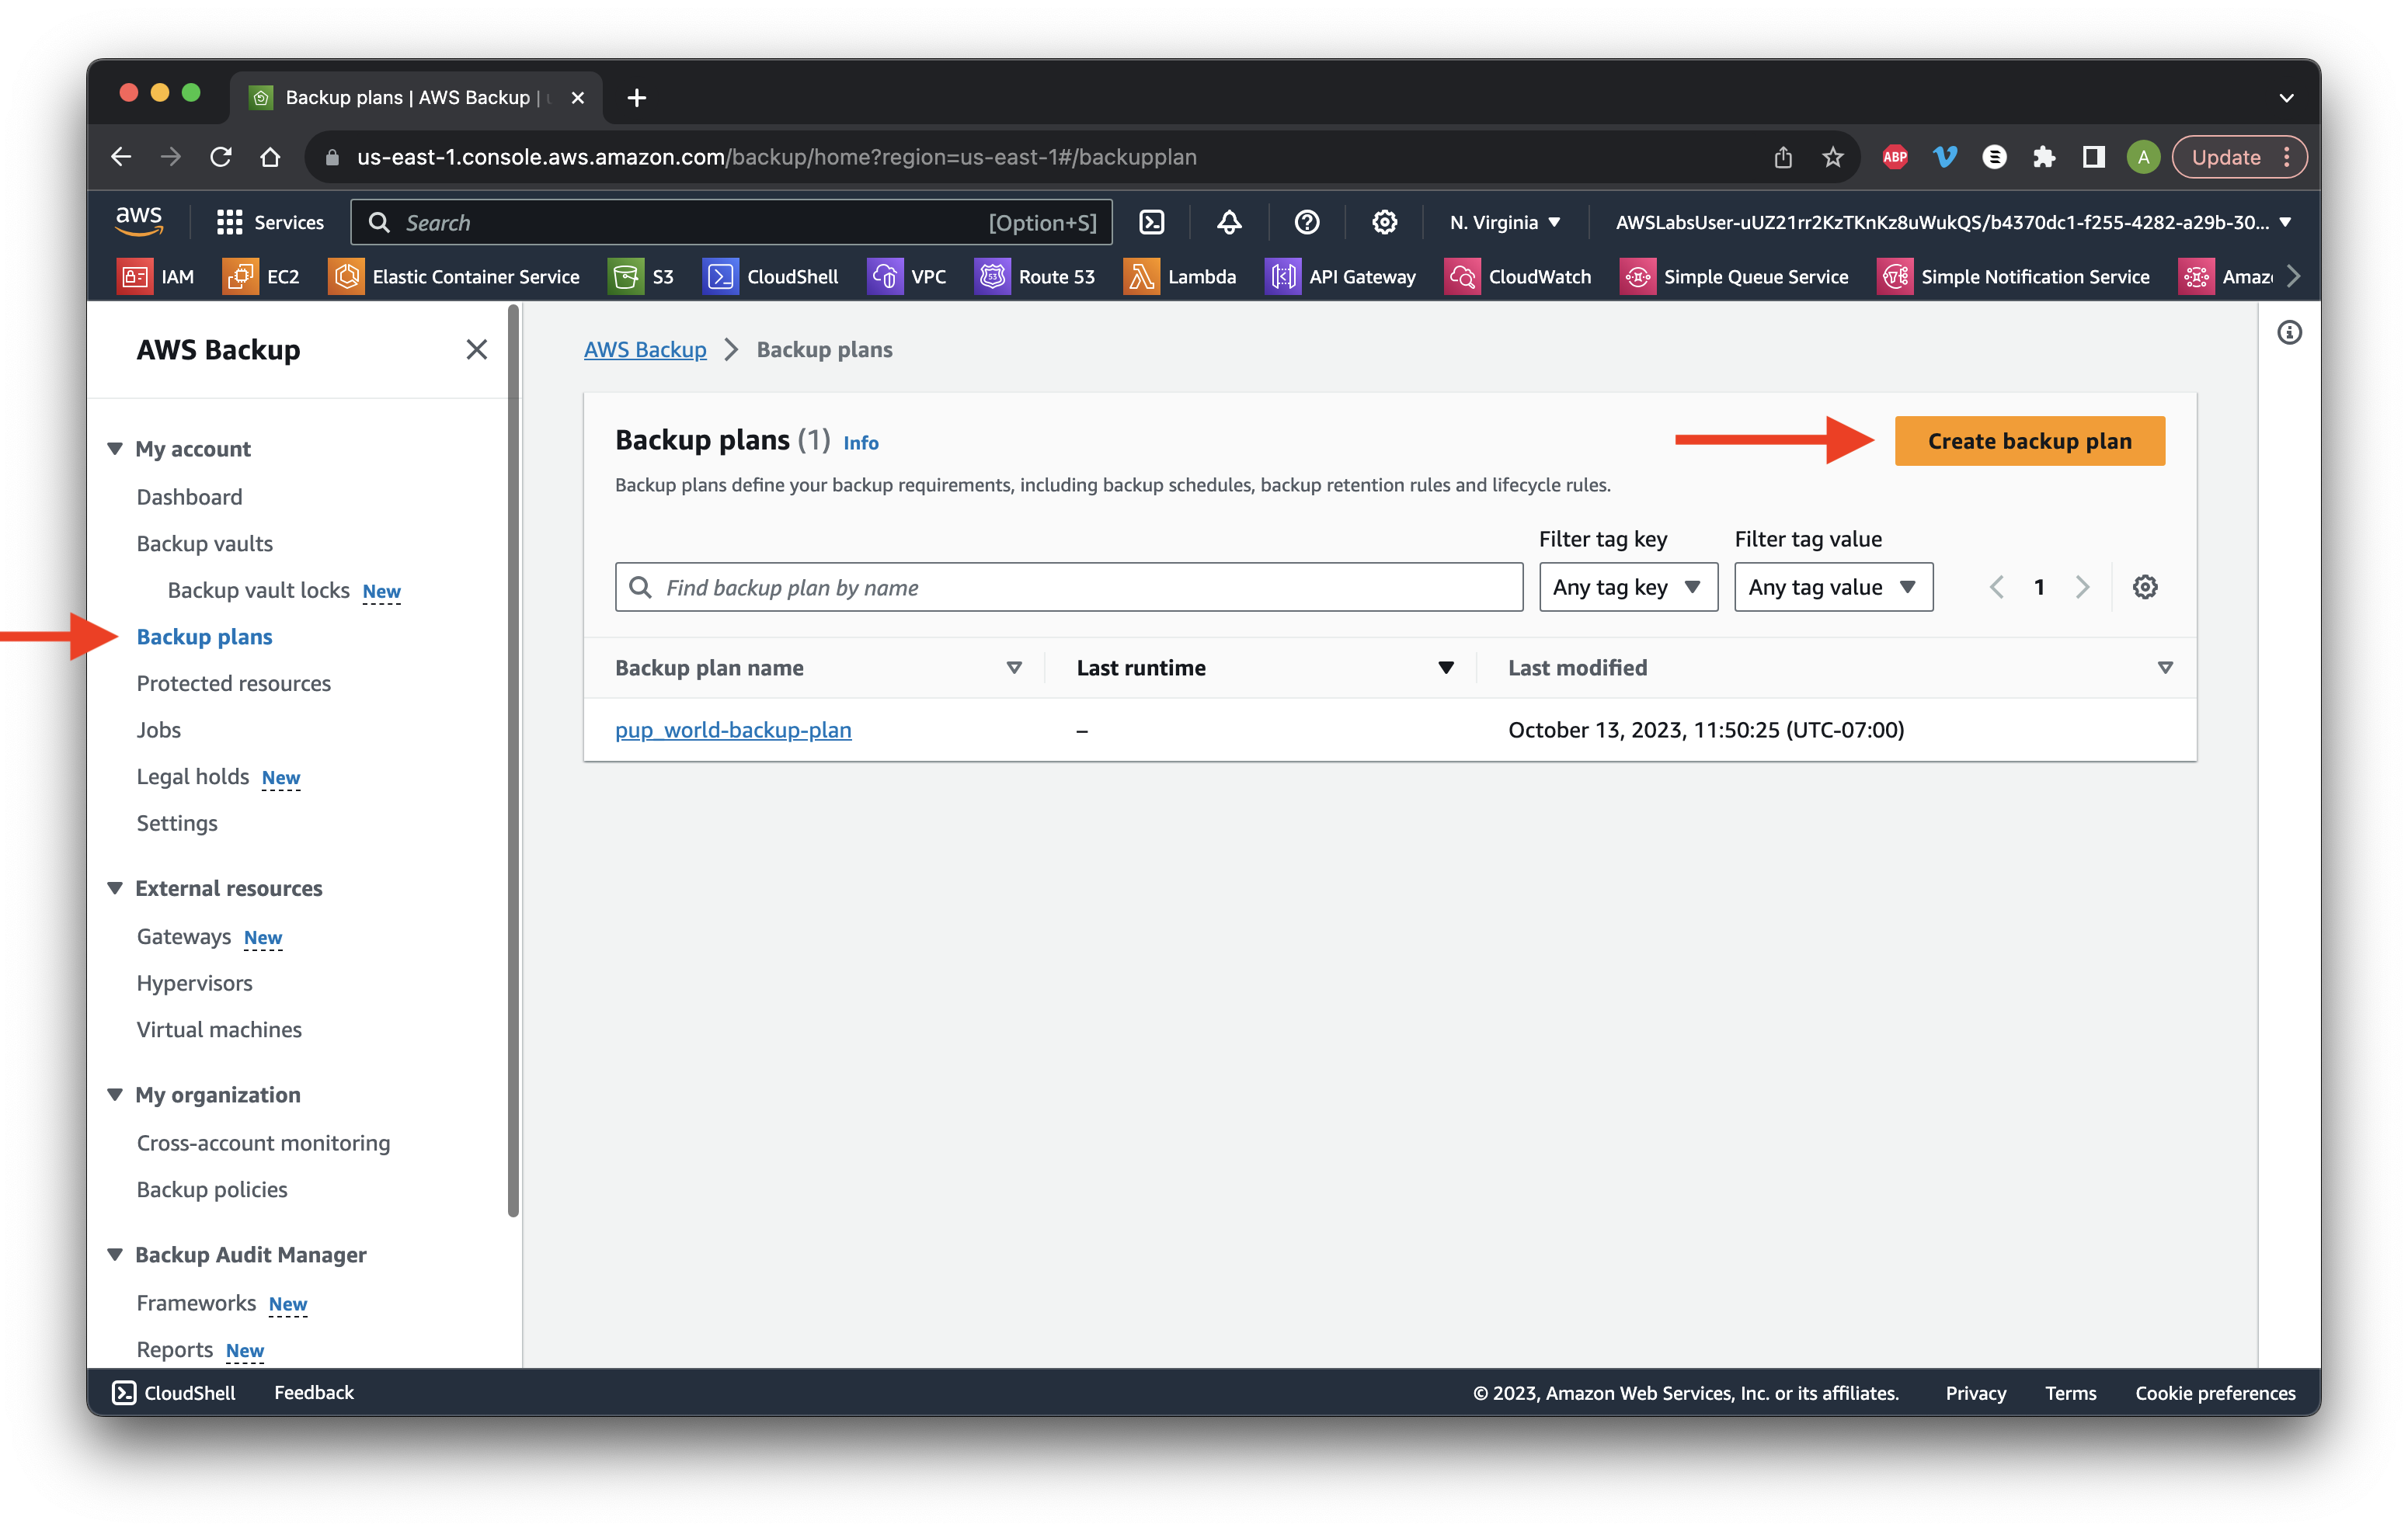Open Dashboard in the sidebar

click(x=189, y=497)
